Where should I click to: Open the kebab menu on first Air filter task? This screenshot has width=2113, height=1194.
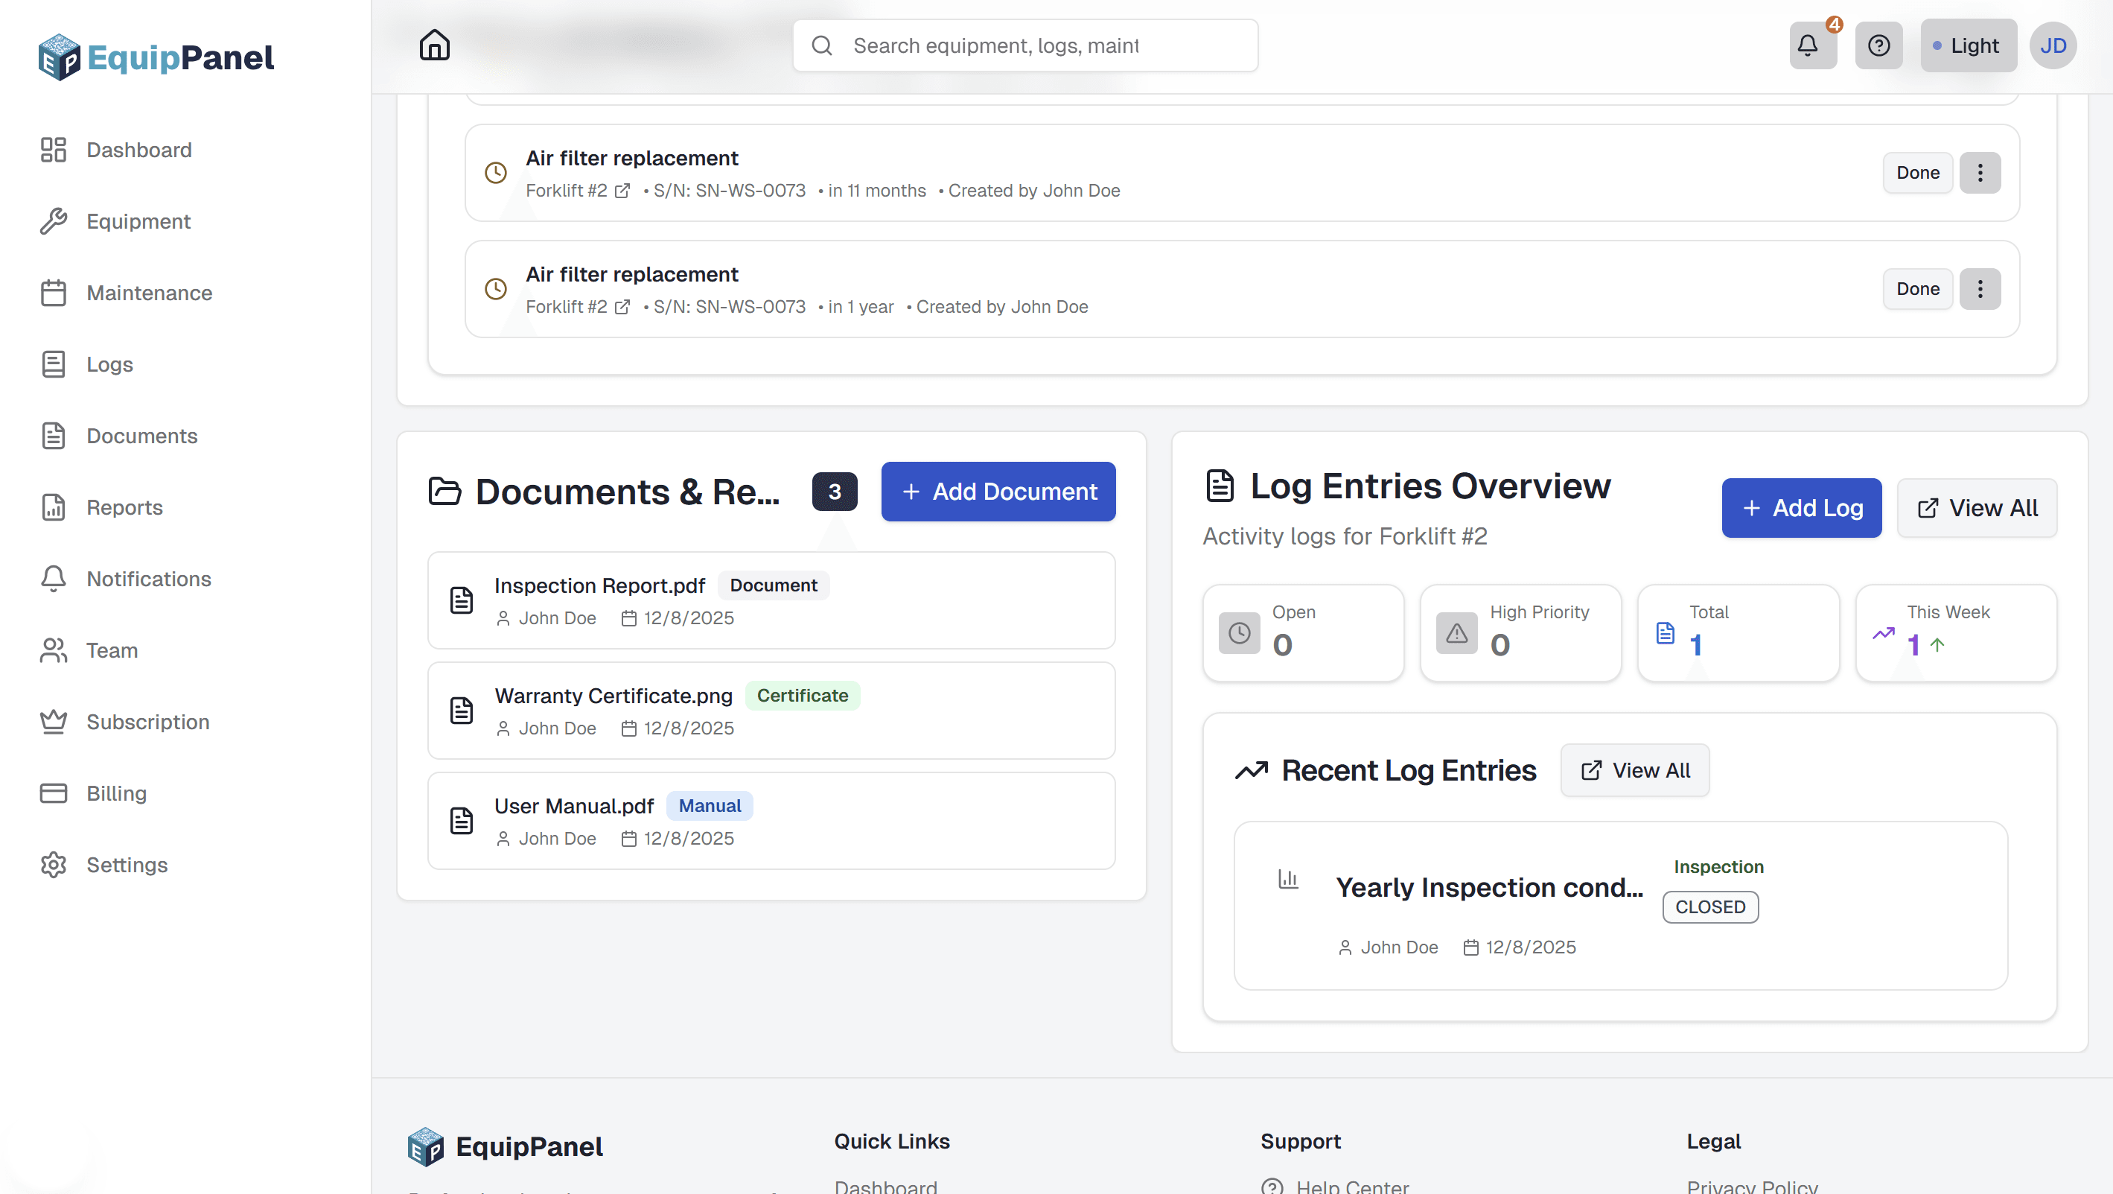pyautogui.click(x=1980, y=172)
